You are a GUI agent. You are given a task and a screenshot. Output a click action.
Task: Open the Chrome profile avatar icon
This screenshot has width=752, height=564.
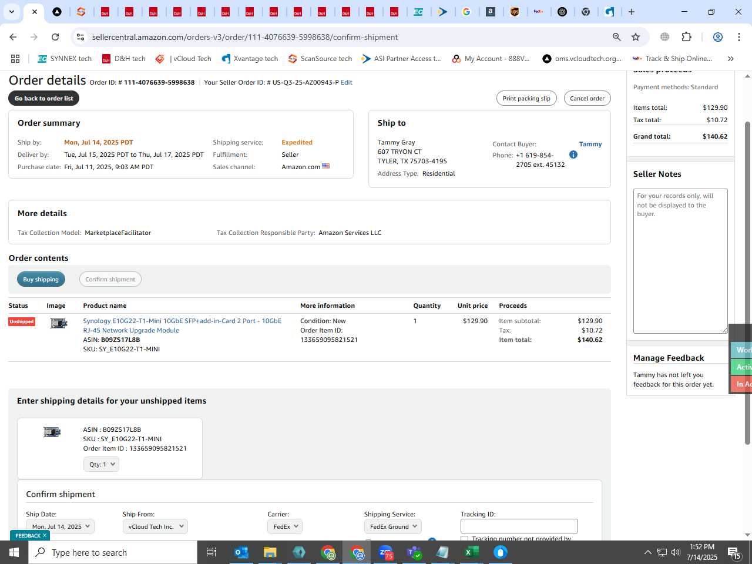pyautogui.click(x=717, y=37)
